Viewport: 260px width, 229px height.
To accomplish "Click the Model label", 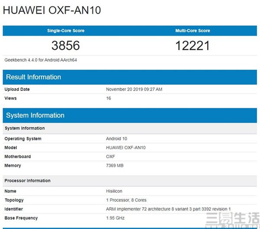I will (11, 148).
